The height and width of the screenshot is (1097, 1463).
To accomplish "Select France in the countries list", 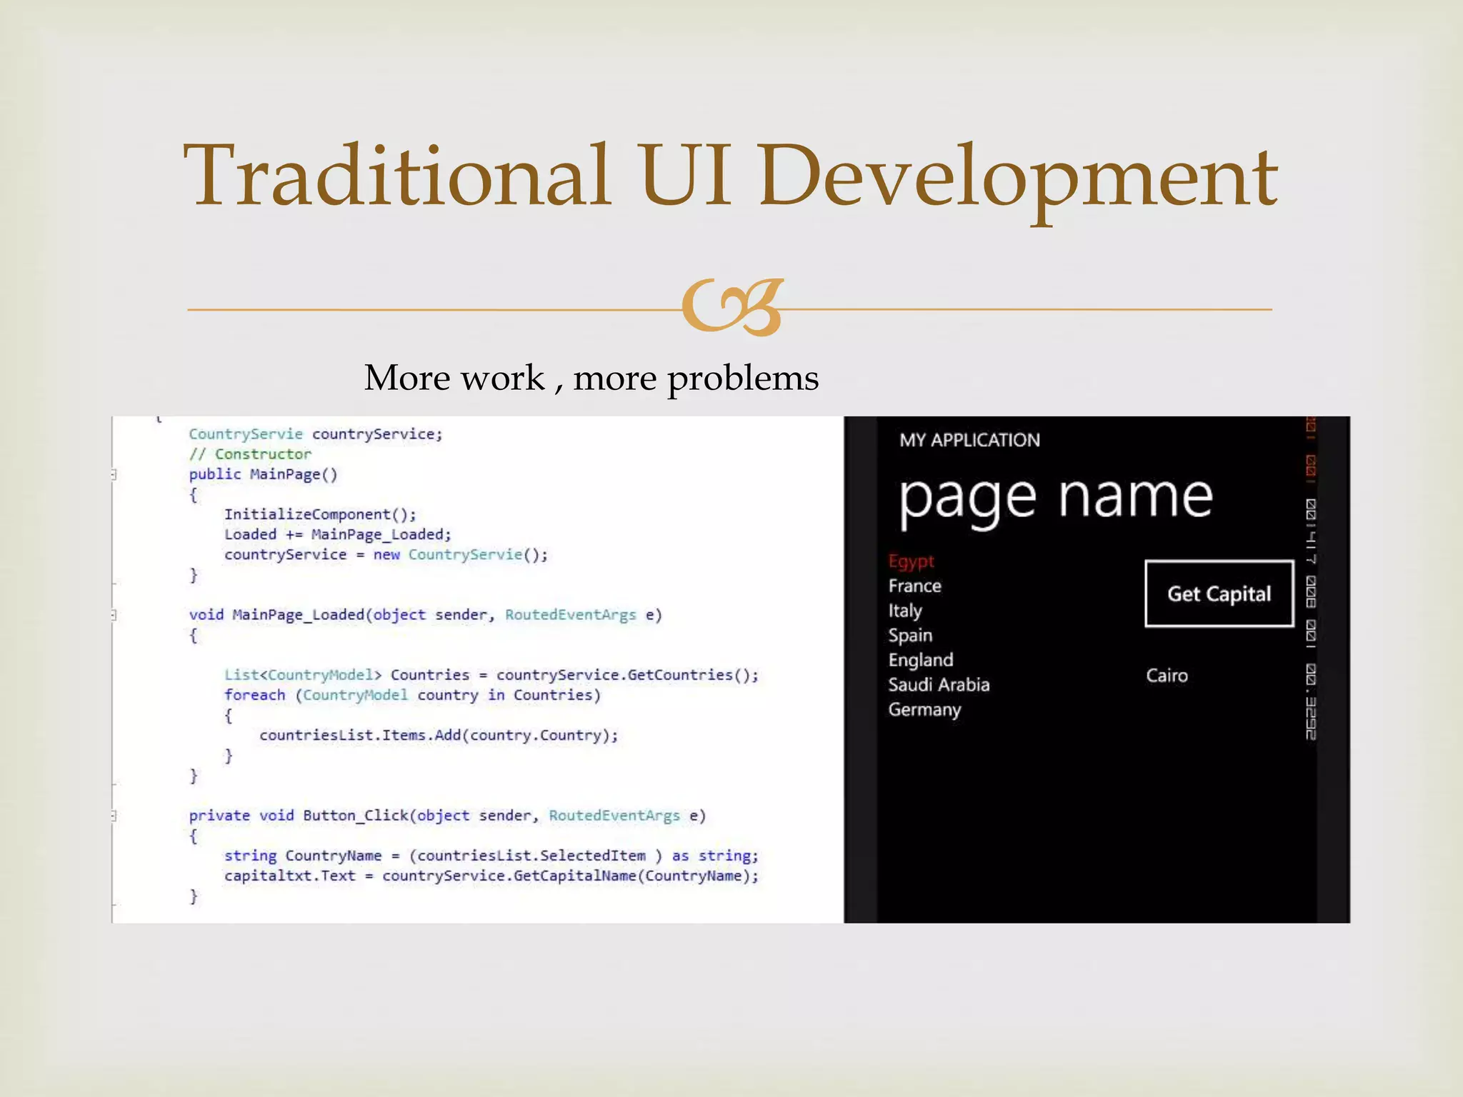I will [x=914, y=586].
